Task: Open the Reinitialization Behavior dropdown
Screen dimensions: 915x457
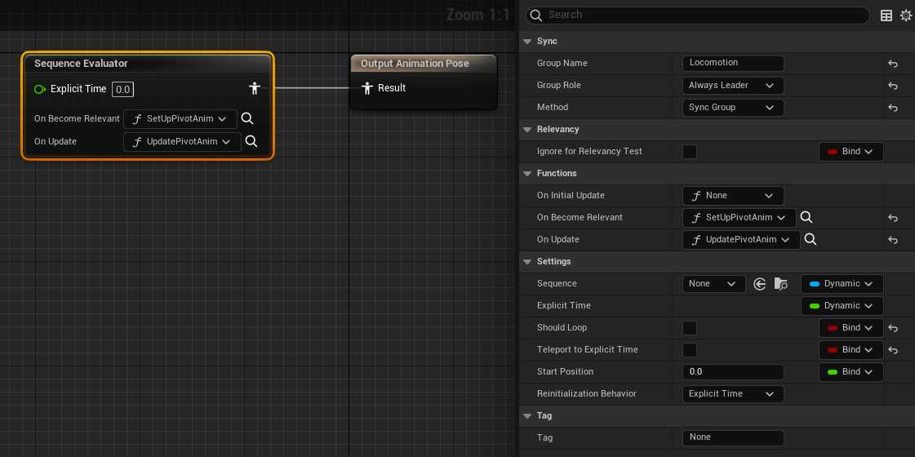Action: [x=732, y=394]
